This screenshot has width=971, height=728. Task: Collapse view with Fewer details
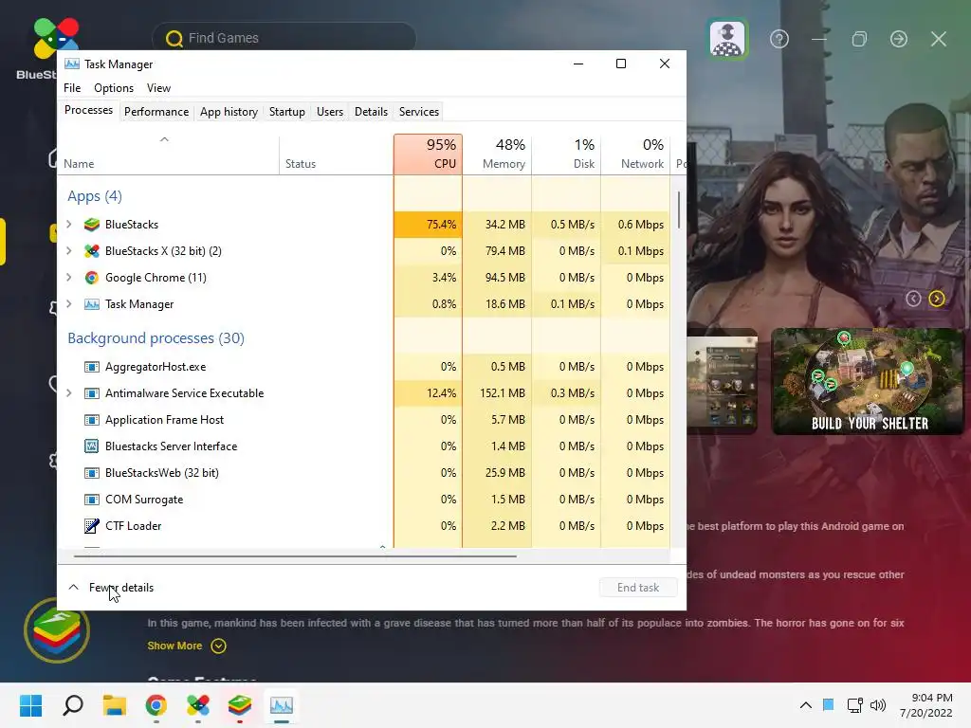pyautogui.click(x=111, y=588)
